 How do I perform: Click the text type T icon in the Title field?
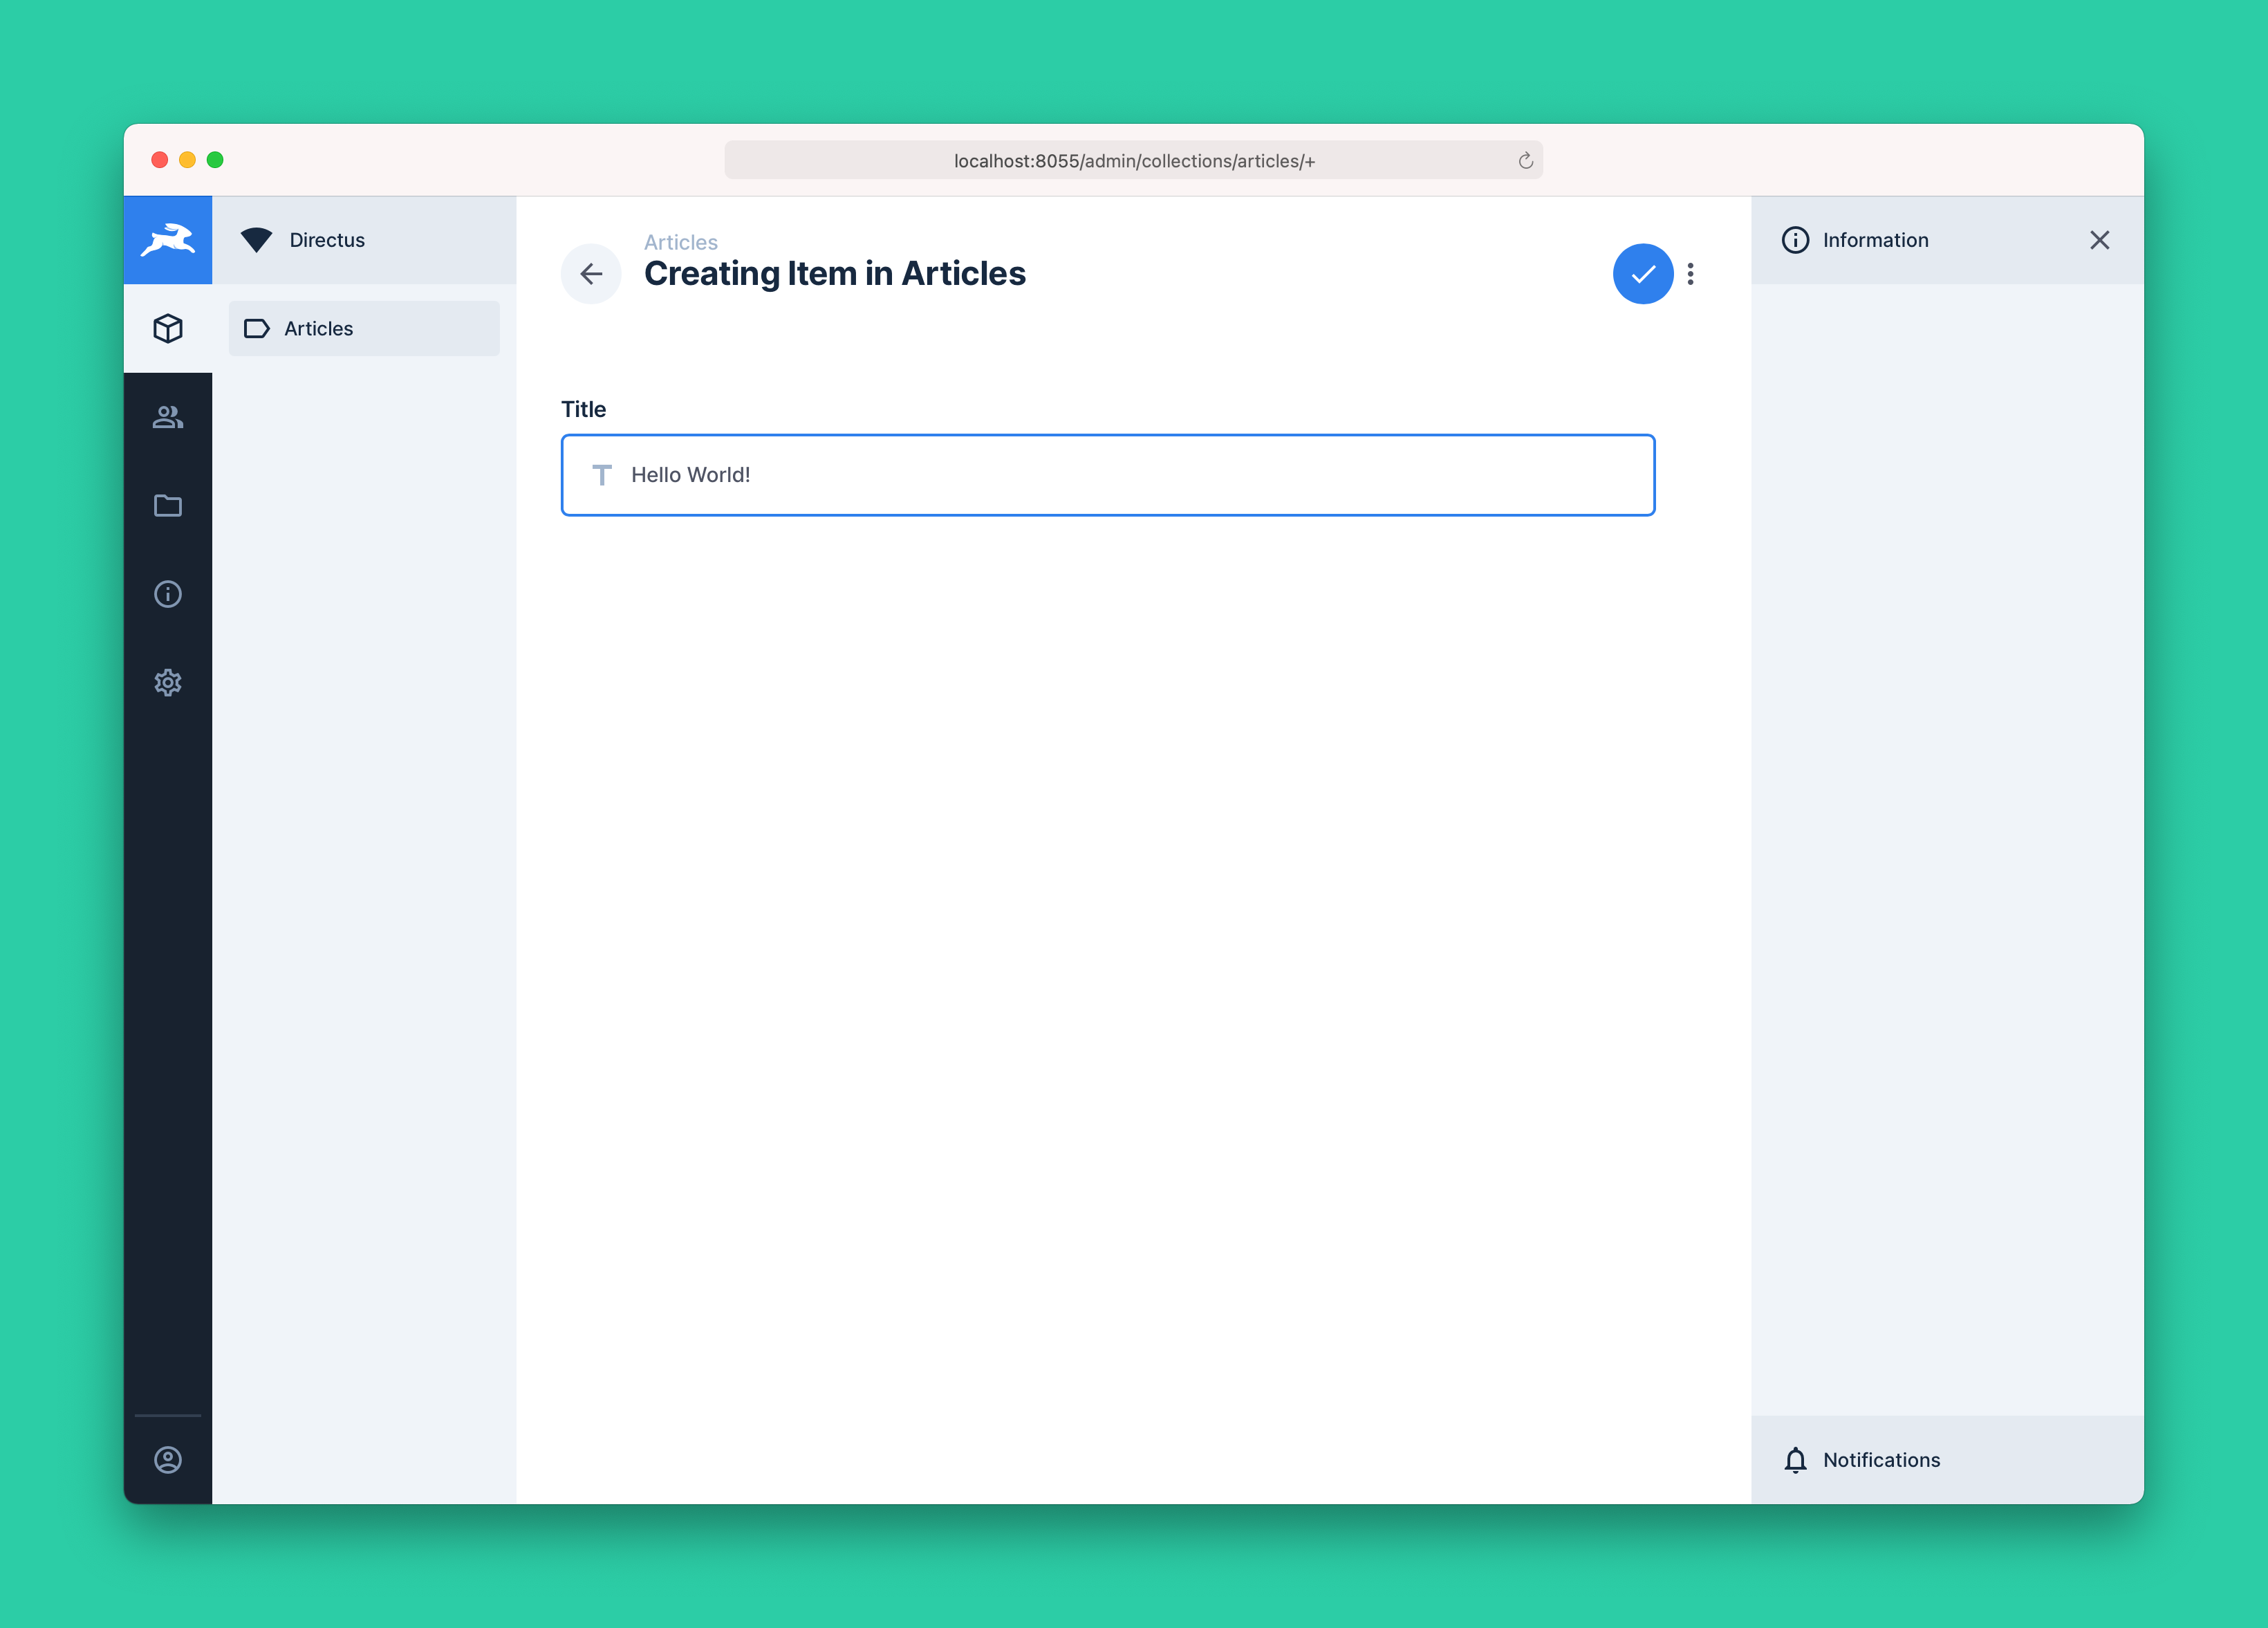tap(602, 475)
